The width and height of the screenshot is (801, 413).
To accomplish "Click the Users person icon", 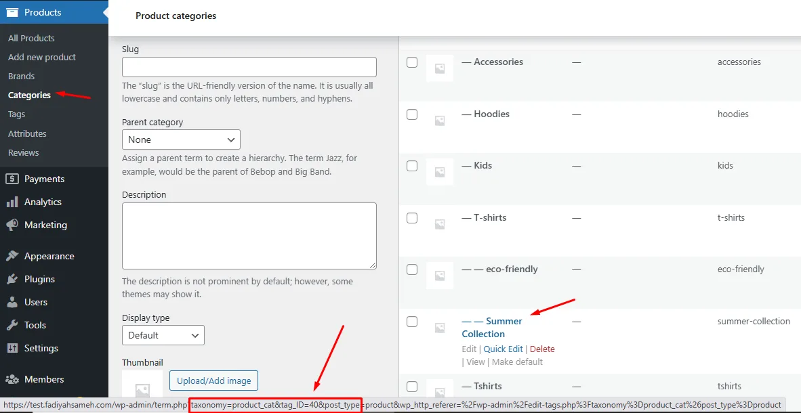I will tap(12, 302).
